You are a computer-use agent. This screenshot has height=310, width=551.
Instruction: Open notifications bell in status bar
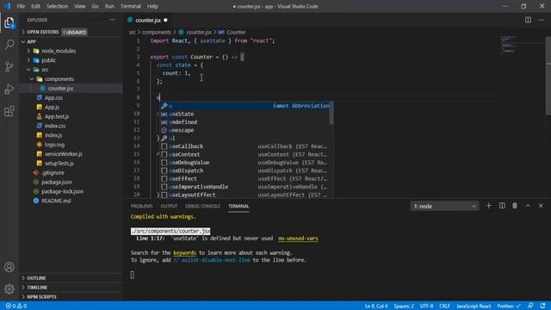(x=543, y=307)
